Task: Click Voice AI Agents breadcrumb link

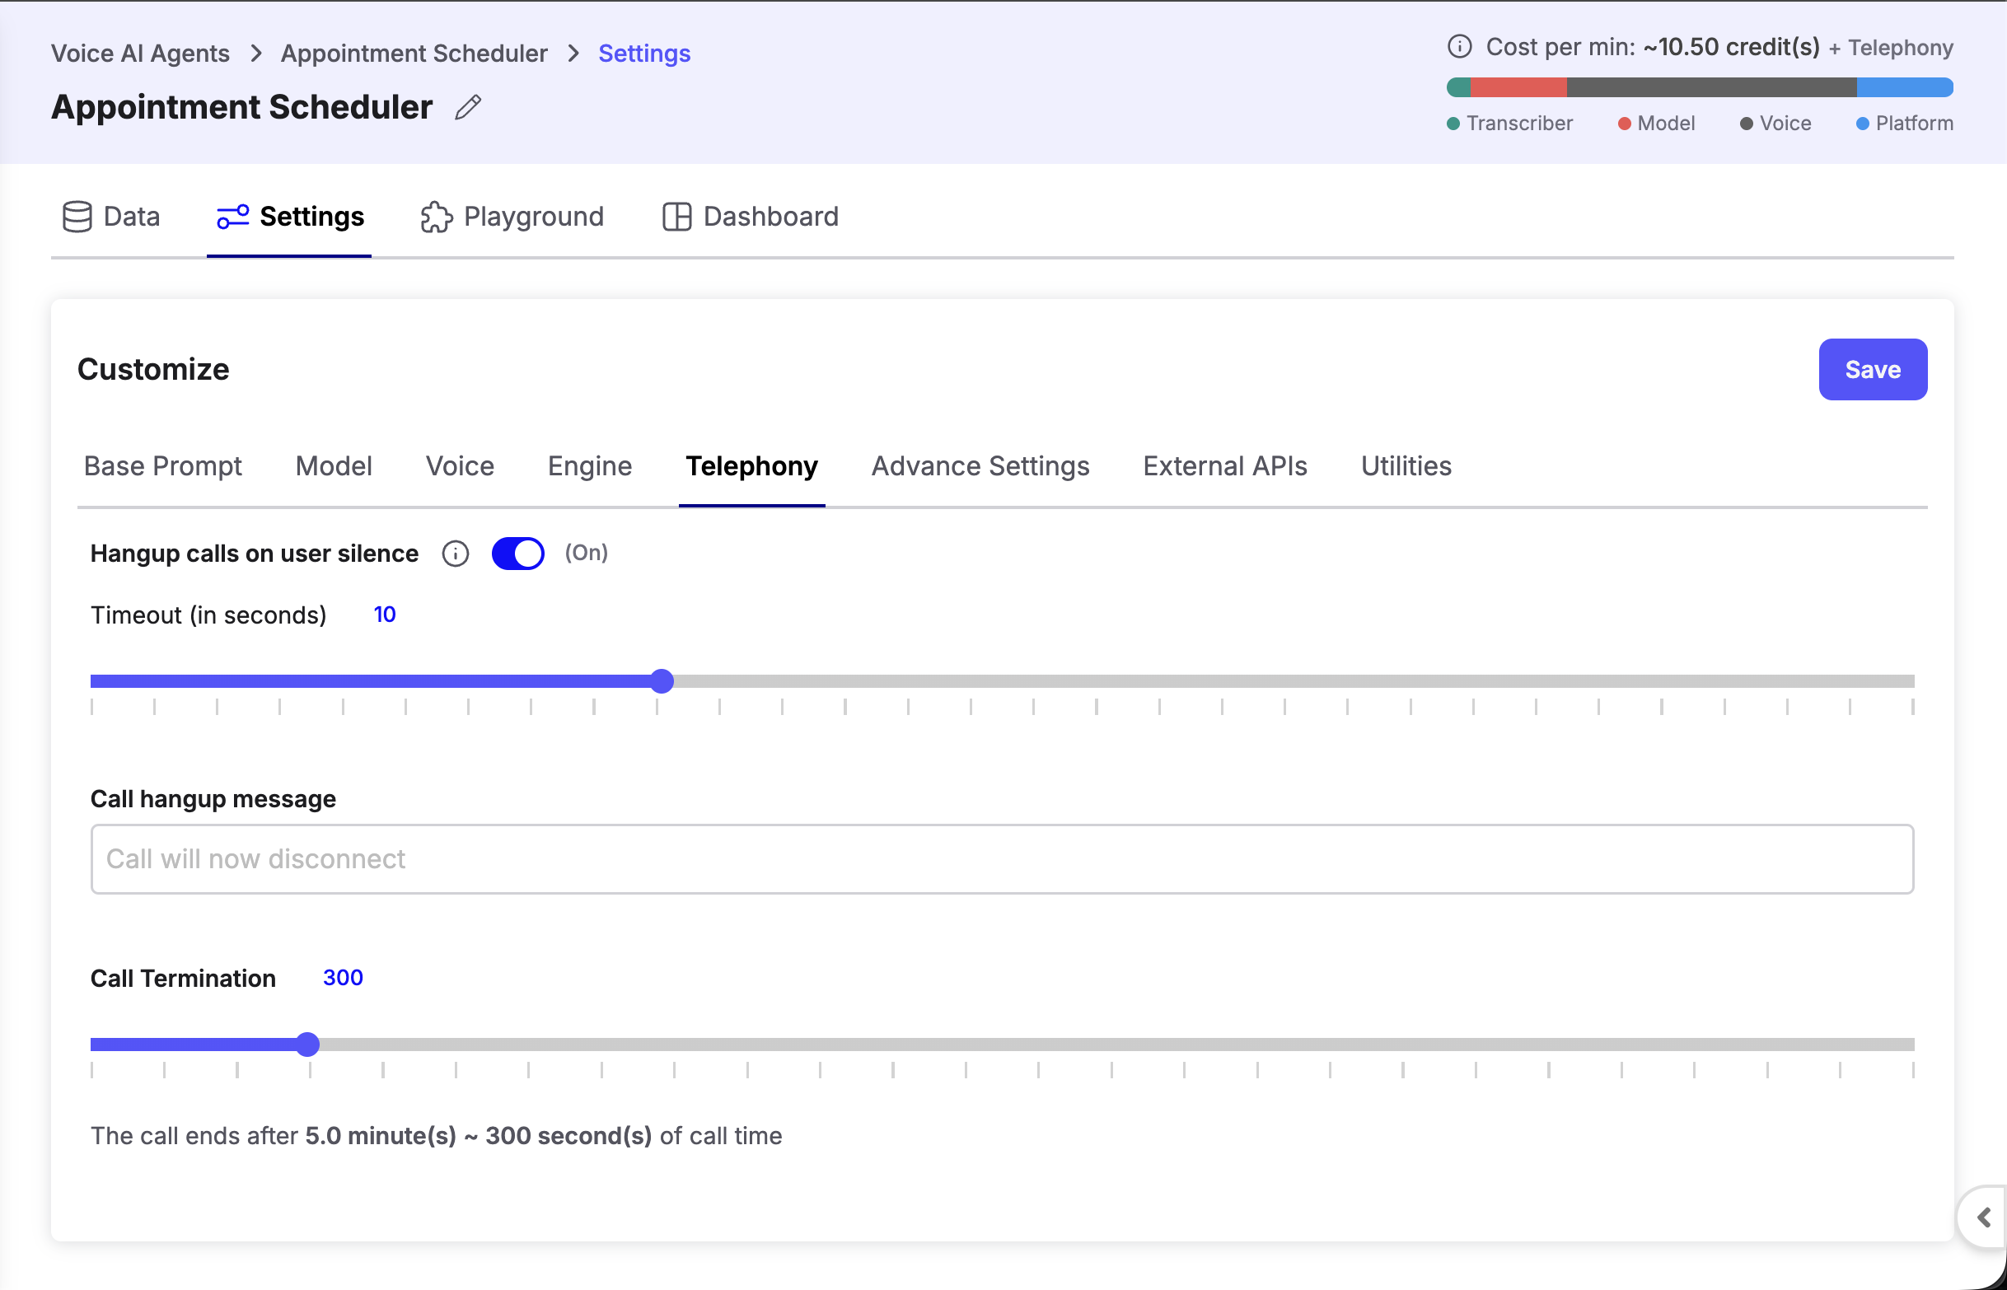Action: [x=140, y=54]
